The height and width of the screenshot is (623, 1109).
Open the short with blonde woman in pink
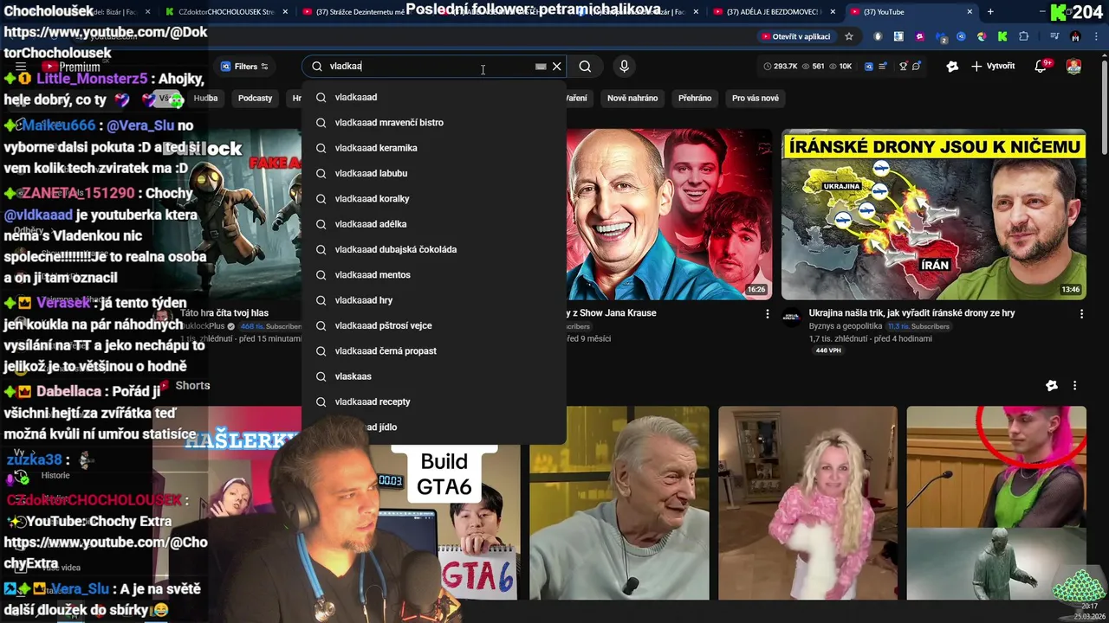click(x=807, y=503)
